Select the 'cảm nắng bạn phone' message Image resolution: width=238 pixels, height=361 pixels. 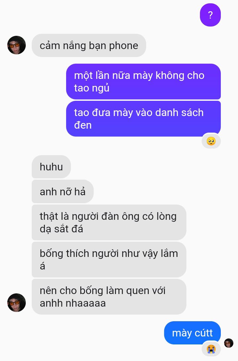pyautogui.click(x=89, y=45)
